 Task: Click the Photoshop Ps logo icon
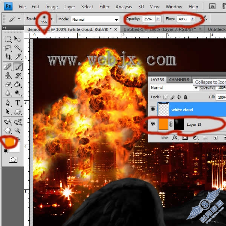(x=8, y=6)
